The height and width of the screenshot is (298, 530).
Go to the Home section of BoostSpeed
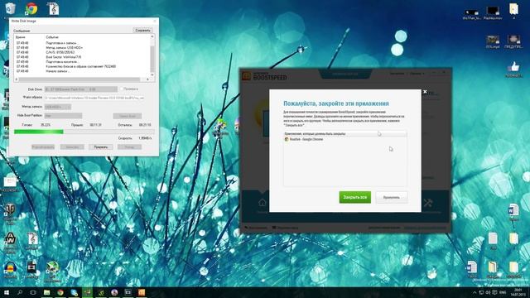tap(263, 202)
